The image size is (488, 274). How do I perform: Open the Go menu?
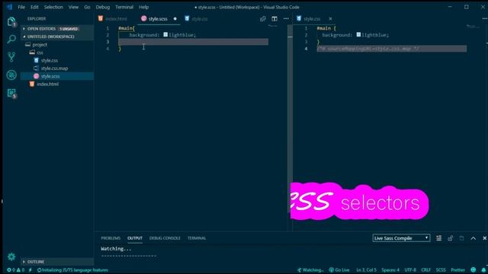pyautogui.click(x=87, y=7)
